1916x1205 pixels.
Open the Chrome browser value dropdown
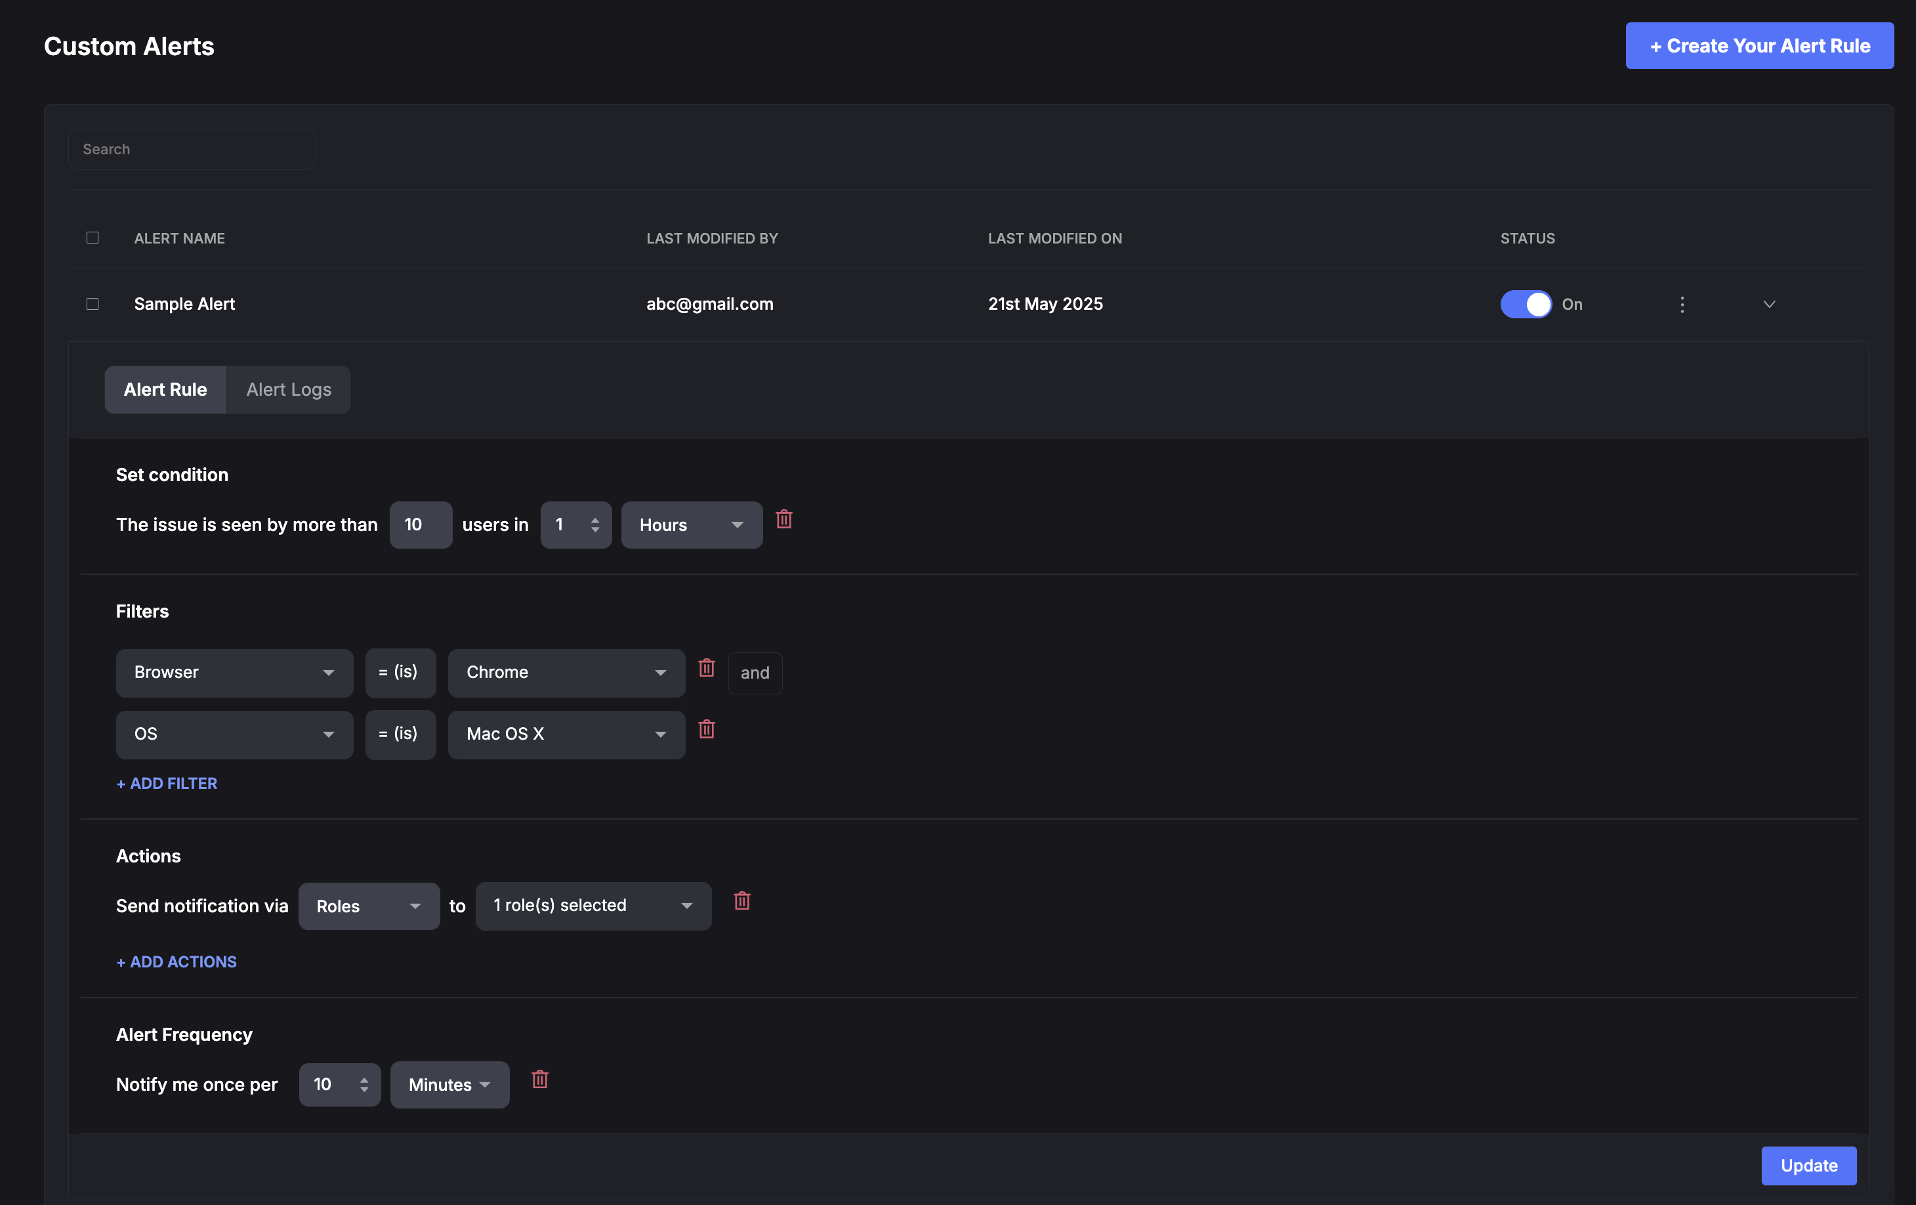[566, 673]
